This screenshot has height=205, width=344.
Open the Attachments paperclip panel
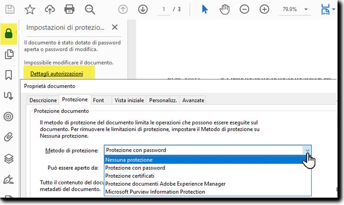[8, 137]
